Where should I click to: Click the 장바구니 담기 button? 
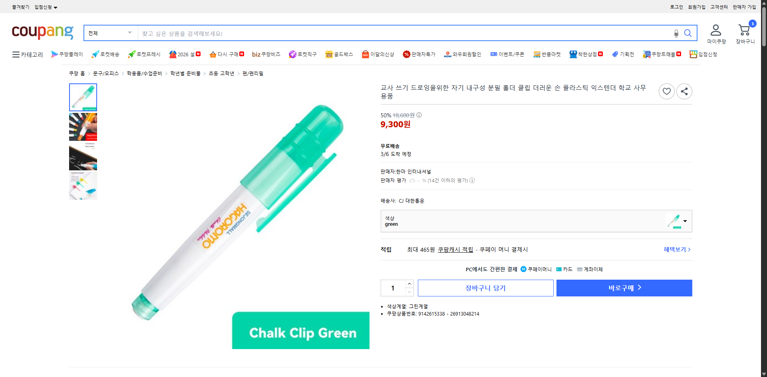(485, 288)
